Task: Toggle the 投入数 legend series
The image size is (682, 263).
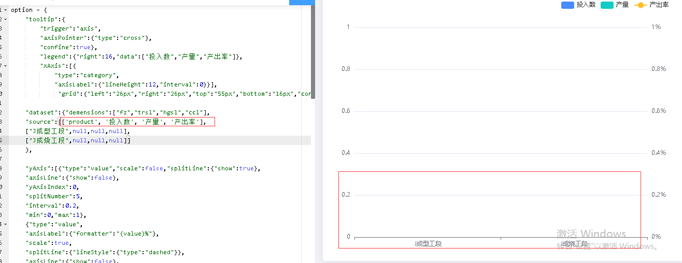Action: tap(578, 5)
